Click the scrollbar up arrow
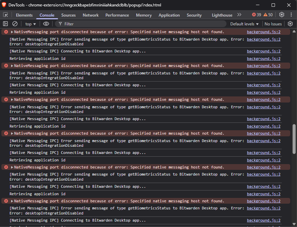The image size is (297, 227). coord(294,31)
